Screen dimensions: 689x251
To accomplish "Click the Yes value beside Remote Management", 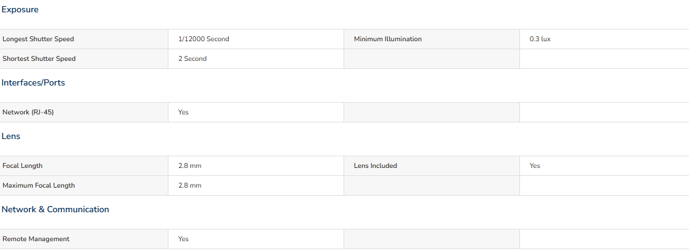I will point(183,239).
